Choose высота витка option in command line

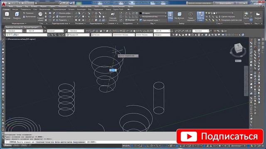point(66,142)
